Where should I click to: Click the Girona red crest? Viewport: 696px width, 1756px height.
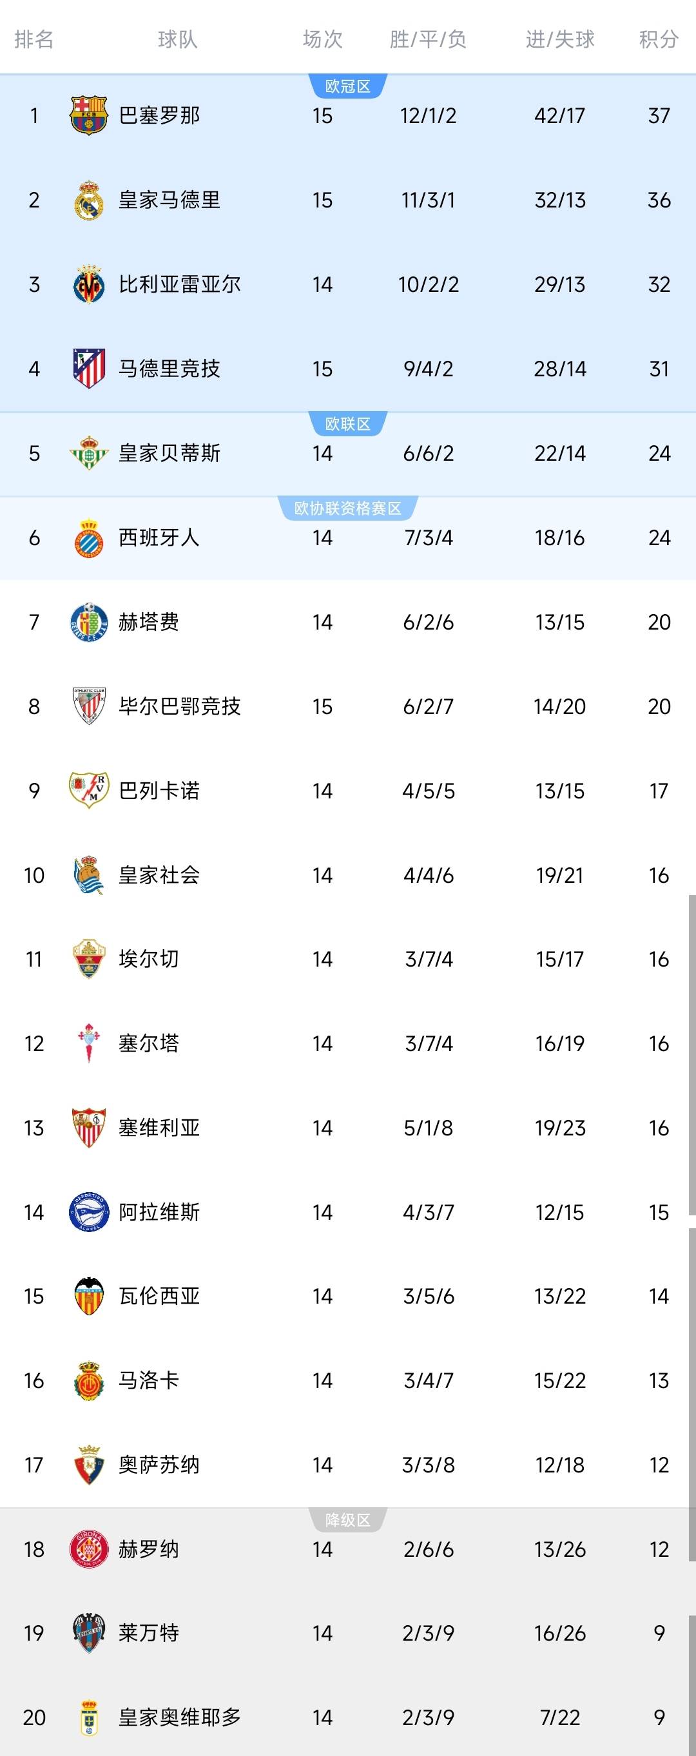point(89,1549)
